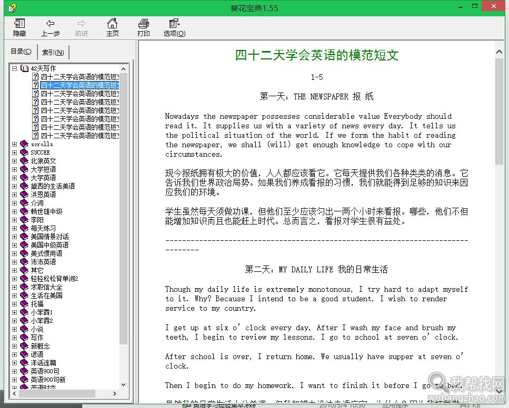Click the purple book icon beside 英语900句
Viewport: 509px width, 408px height.
click(24, 371)
